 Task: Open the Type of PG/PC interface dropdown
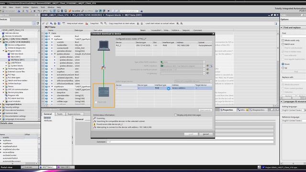coord(204,62)
